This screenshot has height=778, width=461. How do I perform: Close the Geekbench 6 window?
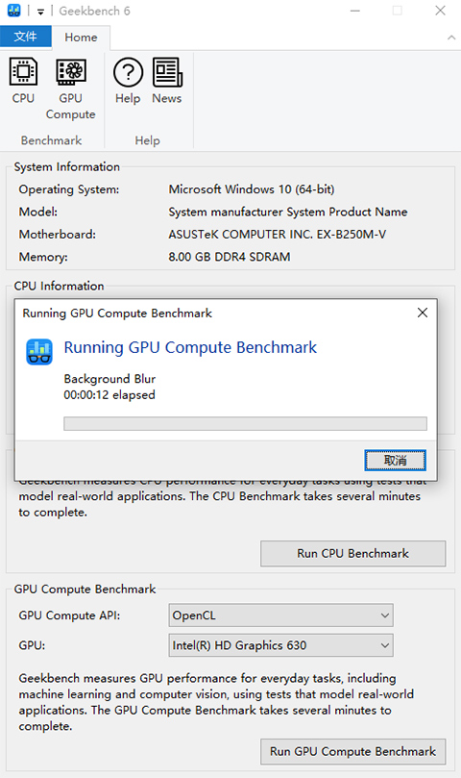pyautogui.click(x=440, y=11)
